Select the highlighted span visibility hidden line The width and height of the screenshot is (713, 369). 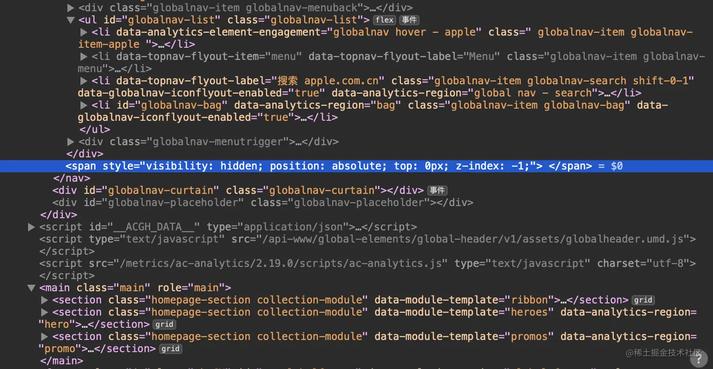coord(356,166)
